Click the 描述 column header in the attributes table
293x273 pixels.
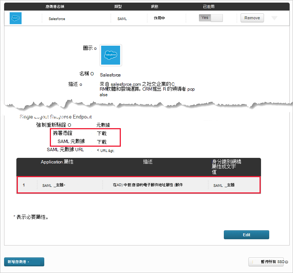(148, 162)
